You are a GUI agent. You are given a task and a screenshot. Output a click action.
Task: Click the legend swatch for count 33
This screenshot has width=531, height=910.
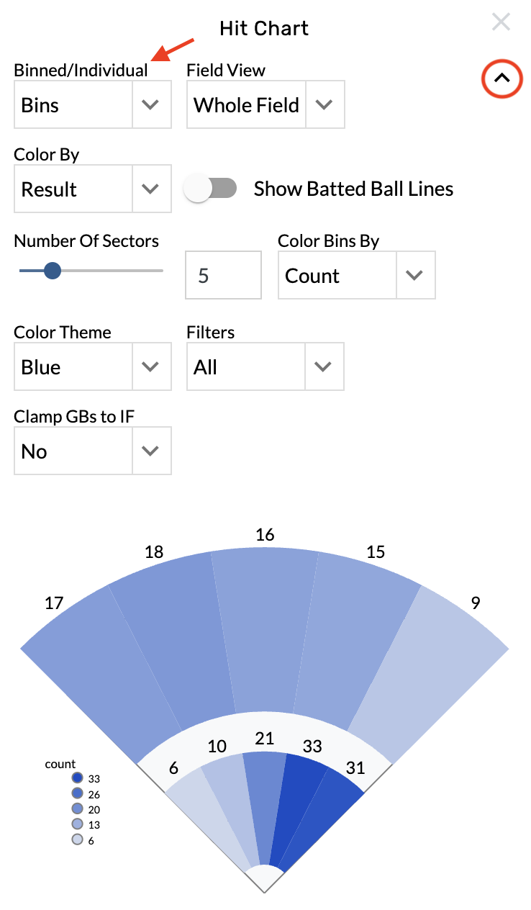[x=78, y=778]
